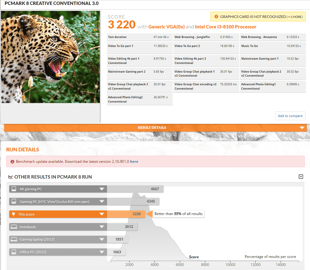Viewport: 310px width, 270px height.
Task: Click the laptop icon beside Gaming laptop (2013)
Action: [x=14, y=239]
